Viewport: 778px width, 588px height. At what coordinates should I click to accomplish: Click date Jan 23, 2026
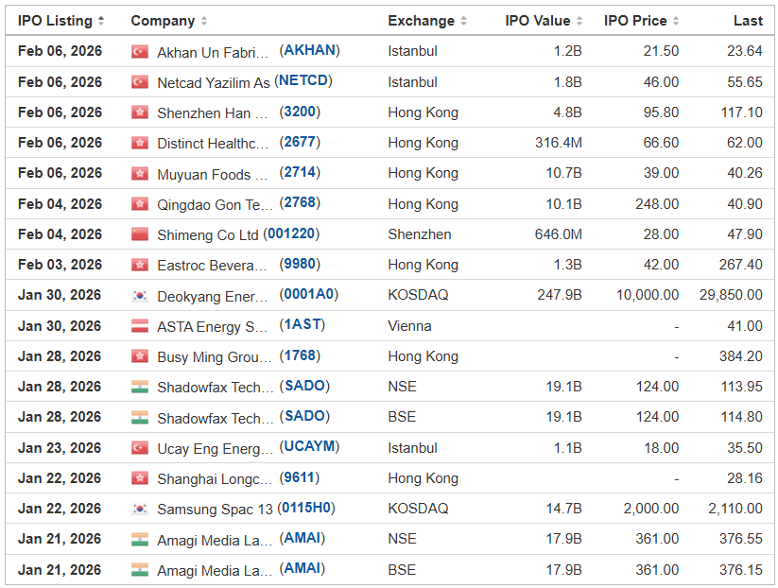coord(60,448)
